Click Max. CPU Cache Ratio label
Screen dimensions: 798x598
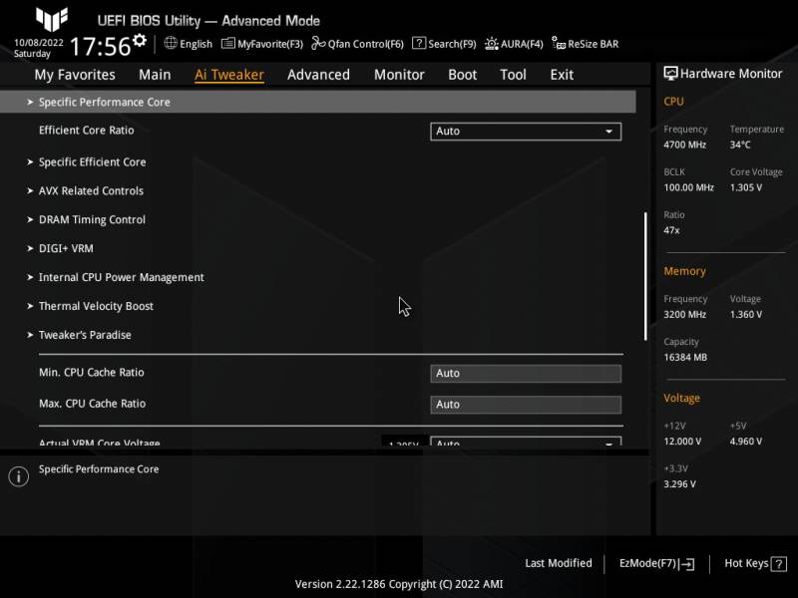tap(92, 404)
